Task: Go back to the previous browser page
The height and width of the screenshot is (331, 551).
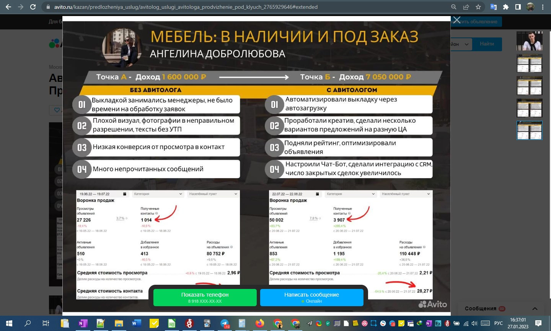Action: click(8, 7)
